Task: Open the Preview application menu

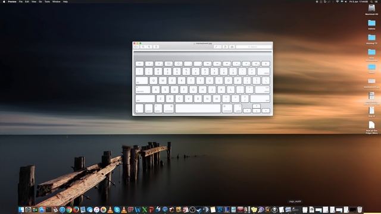Action: [x=12, y=1]
